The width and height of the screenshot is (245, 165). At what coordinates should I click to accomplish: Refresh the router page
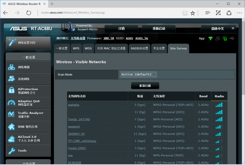[x=29, y=13]
